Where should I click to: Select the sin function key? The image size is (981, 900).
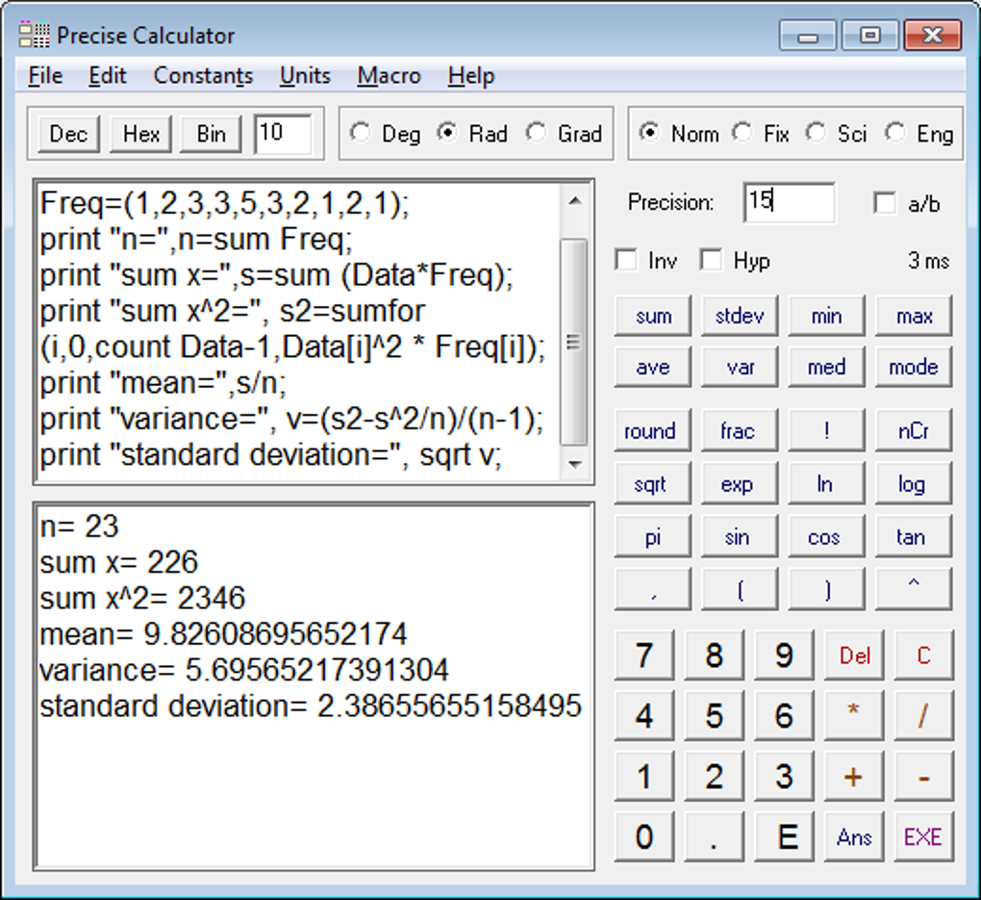pos(739,535)
